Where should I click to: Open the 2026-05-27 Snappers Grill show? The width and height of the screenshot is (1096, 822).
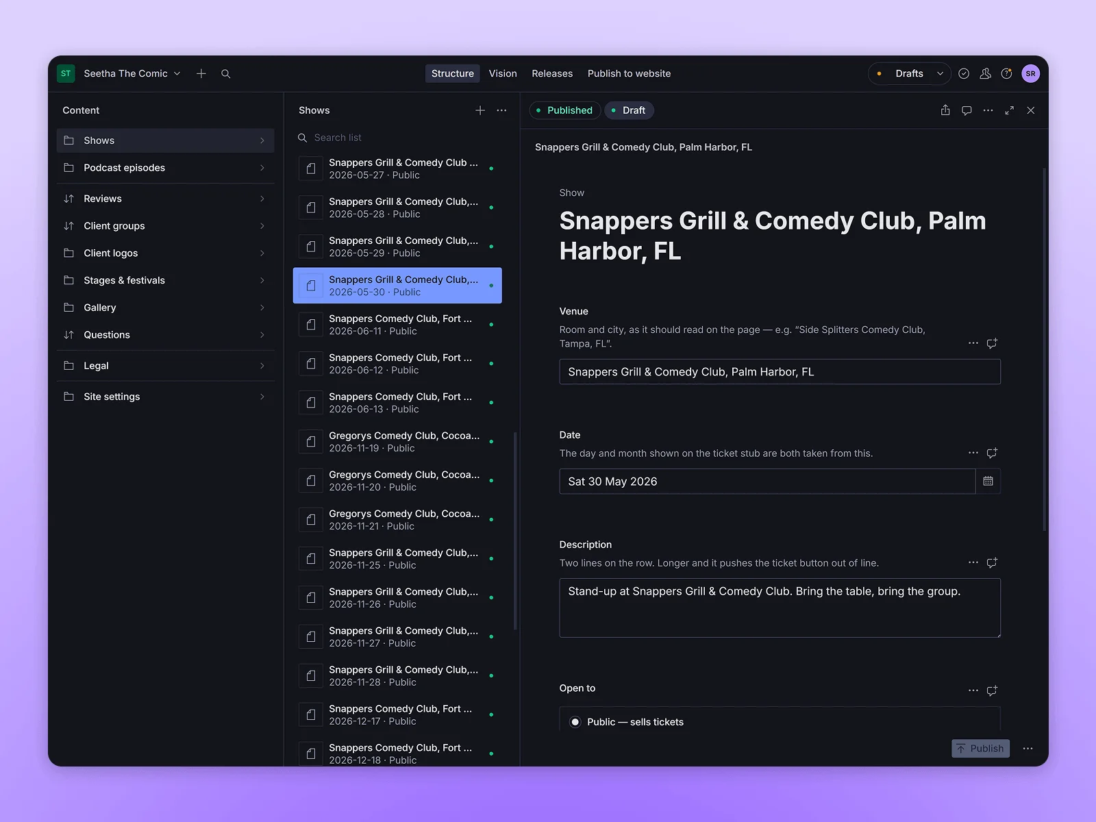point(397,169)
